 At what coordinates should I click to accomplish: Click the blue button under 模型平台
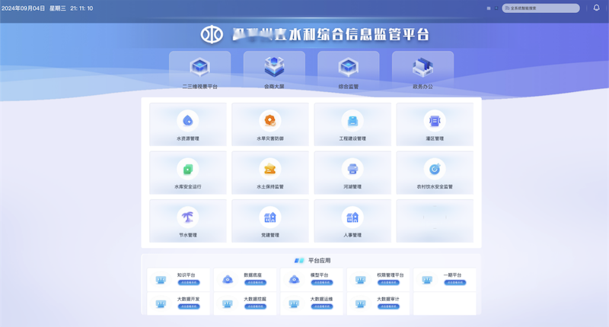coord(322,282)
